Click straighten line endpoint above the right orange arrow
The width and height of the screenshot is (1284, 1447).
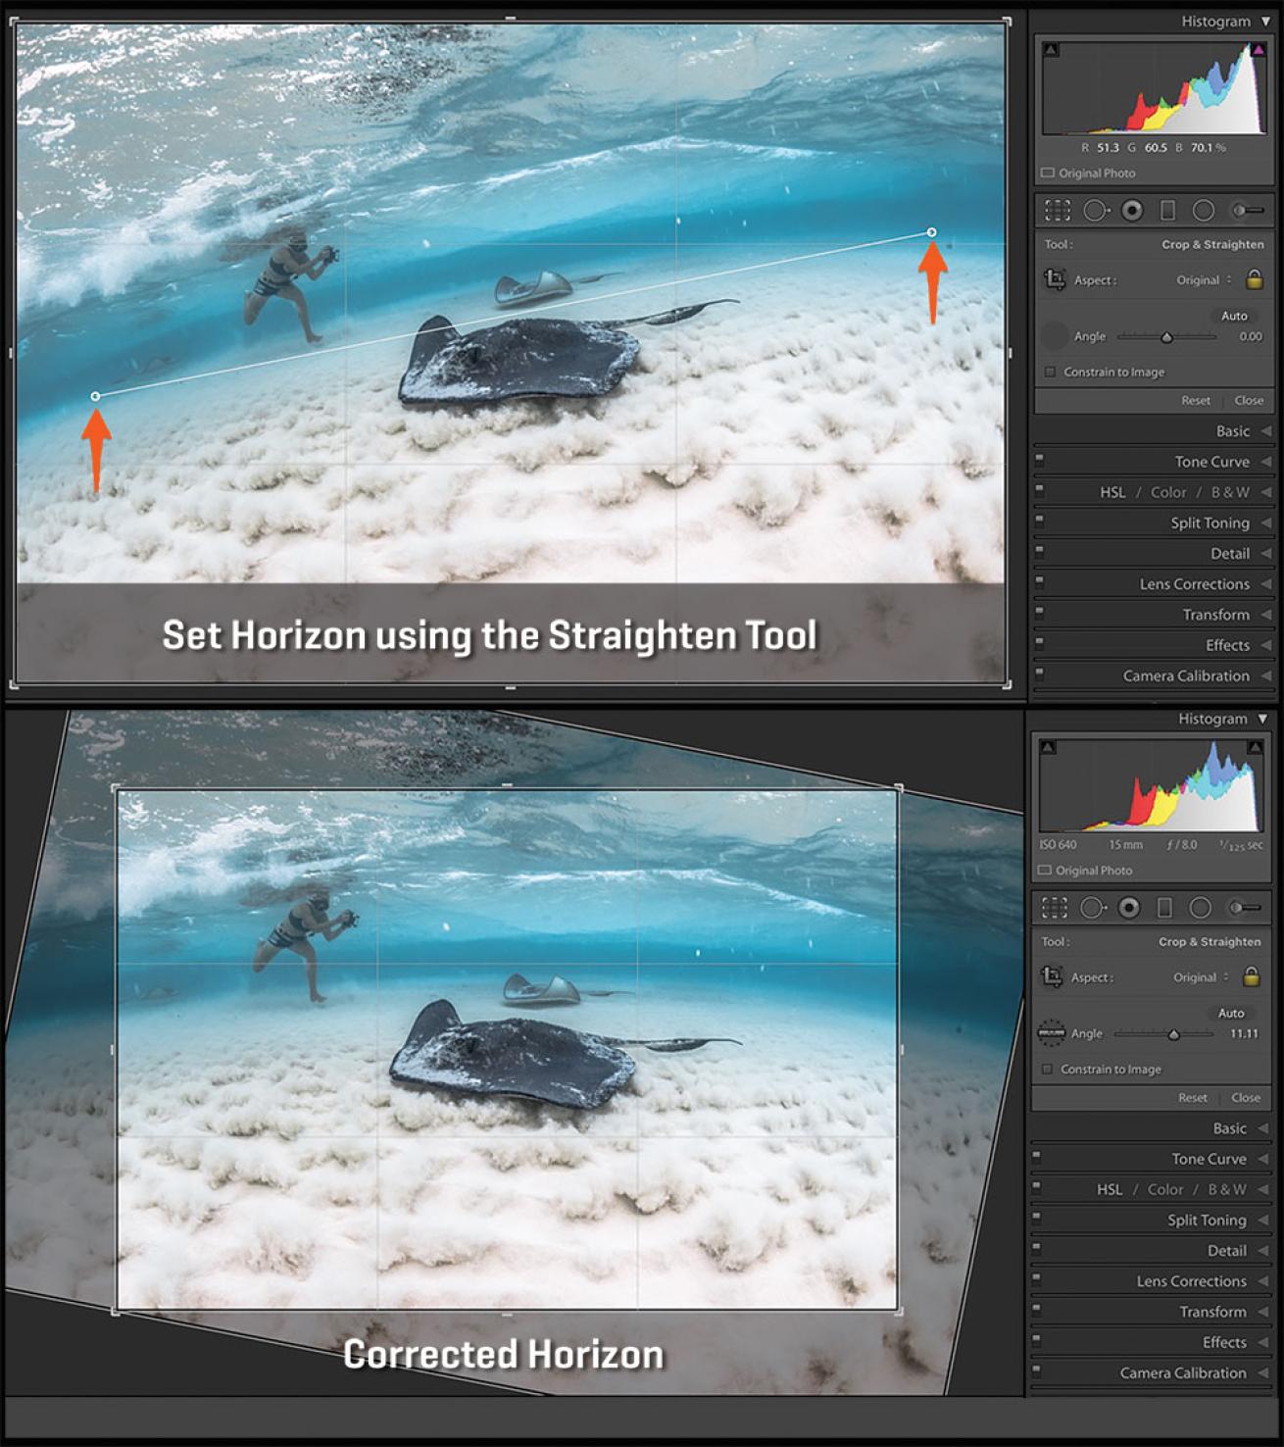point(932,232)
